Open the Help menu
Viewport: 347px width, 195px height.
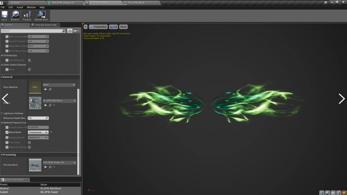[x=42, y=7]
